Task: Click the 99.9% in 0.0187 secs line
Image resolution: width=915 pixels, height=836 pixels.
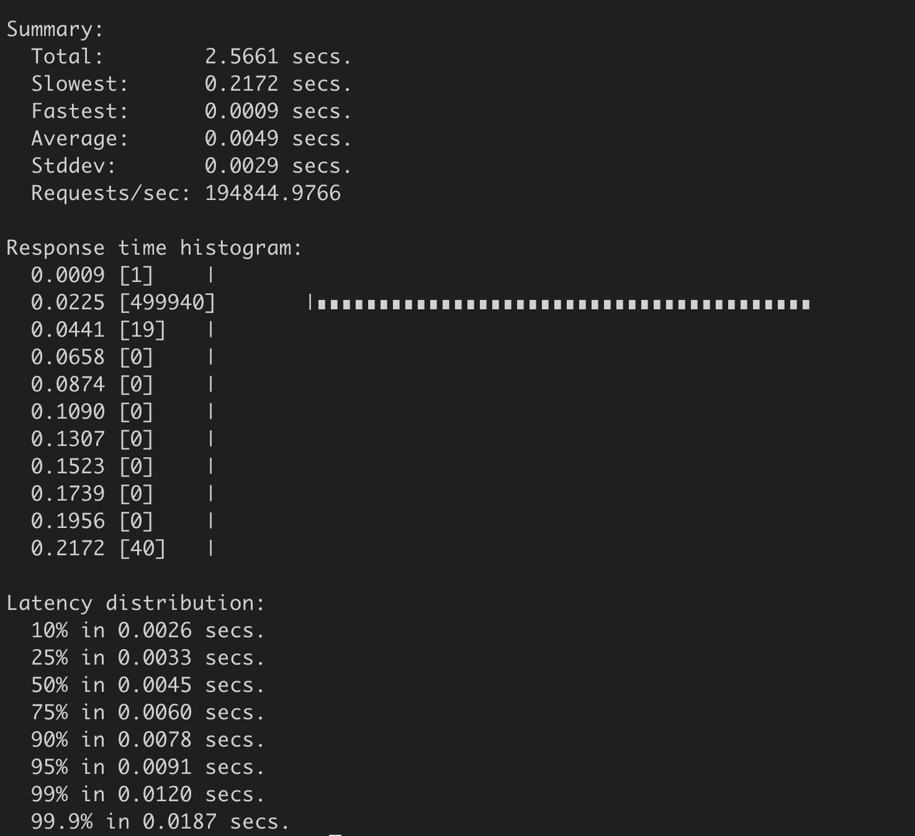Action: (x=160, y=822)
